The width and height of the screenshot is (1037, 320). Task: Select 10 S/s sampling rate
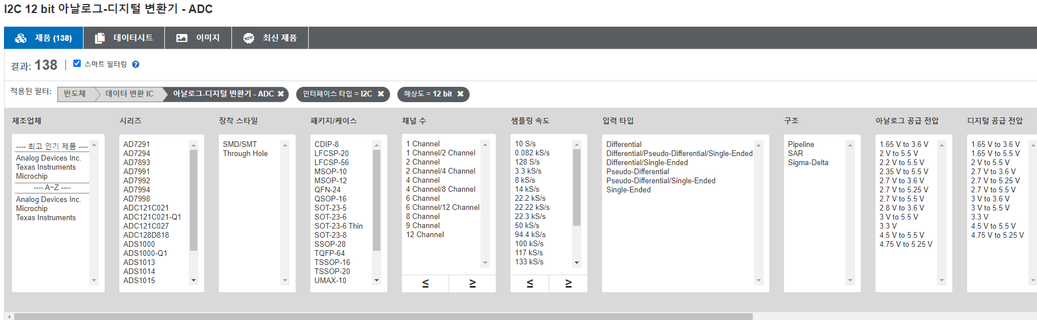pos(525,144)
